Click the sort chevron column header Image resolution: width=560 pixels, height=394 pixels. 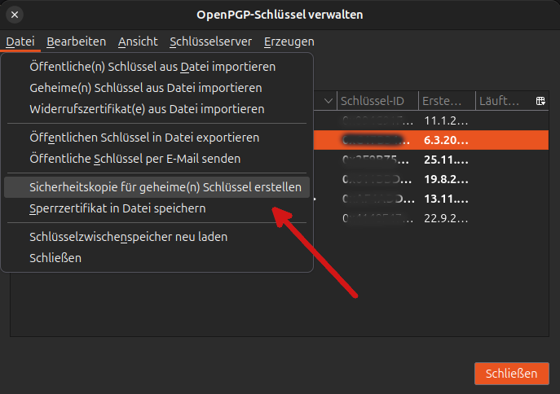coord(328,101)
